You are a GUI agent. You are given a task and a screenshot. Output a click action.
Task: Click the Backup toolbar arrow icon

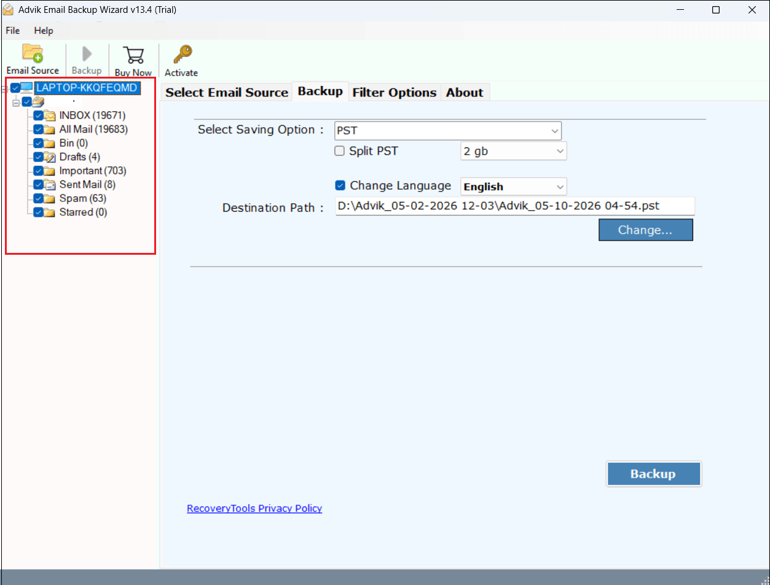click(87, 54)
